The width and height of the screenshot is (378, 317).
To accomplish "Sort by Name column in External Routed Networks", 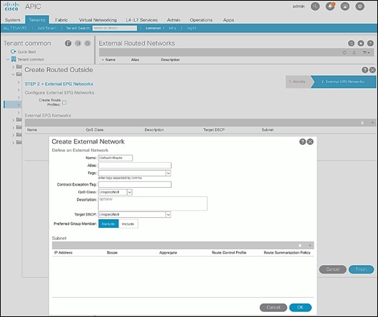I will click(x=110, y=59).
